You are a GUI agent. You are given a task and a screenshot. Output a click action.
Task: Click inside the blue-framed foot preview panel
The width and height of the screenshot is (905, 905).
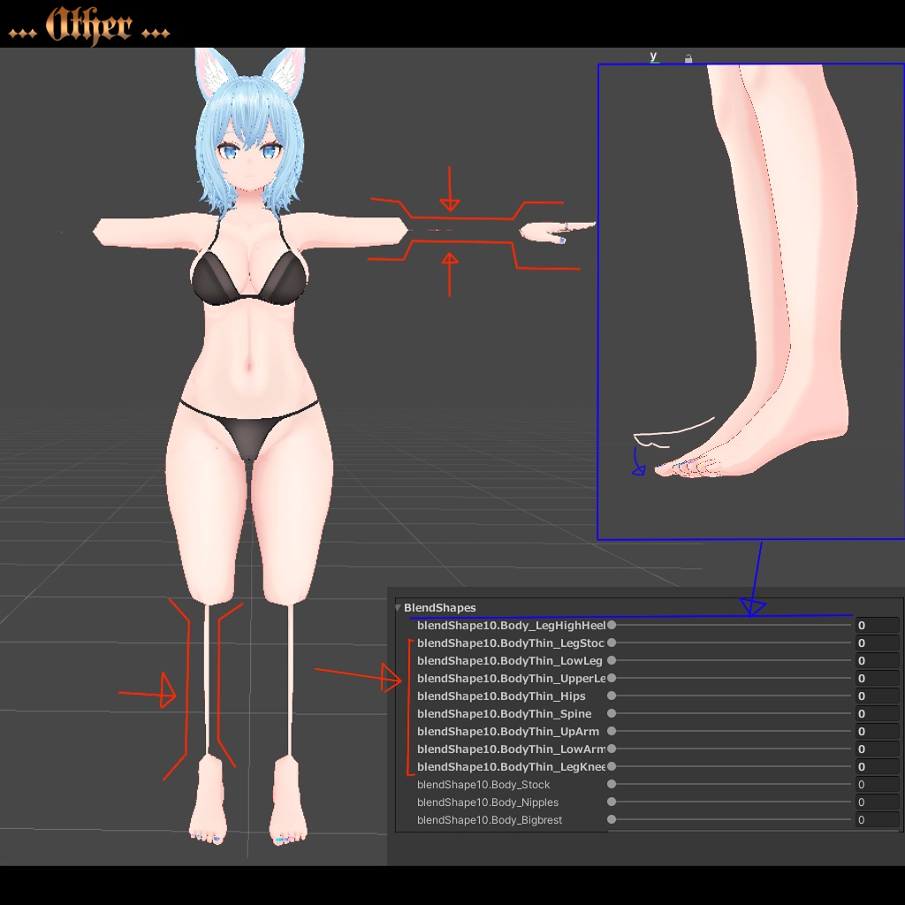(x=751, y=300)
